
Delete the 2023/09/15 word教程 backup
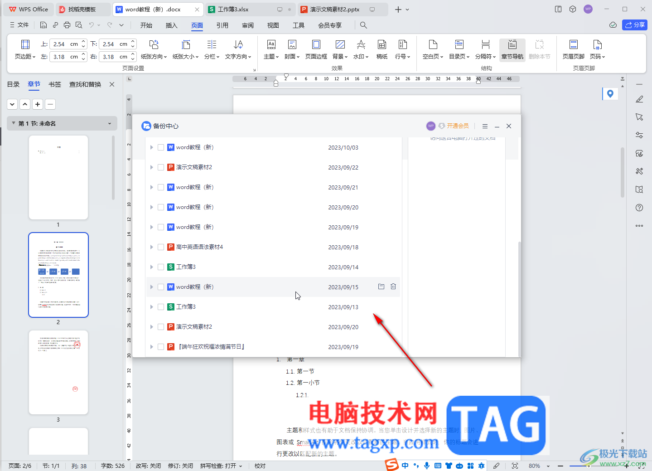(x=393, y=286)
